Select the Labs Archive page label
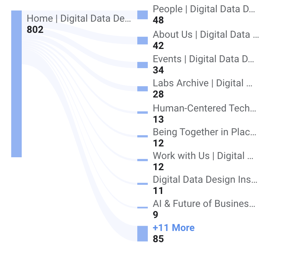Image resolution: width=297 pixels, height=253 pixels. (x=203, y=83)
